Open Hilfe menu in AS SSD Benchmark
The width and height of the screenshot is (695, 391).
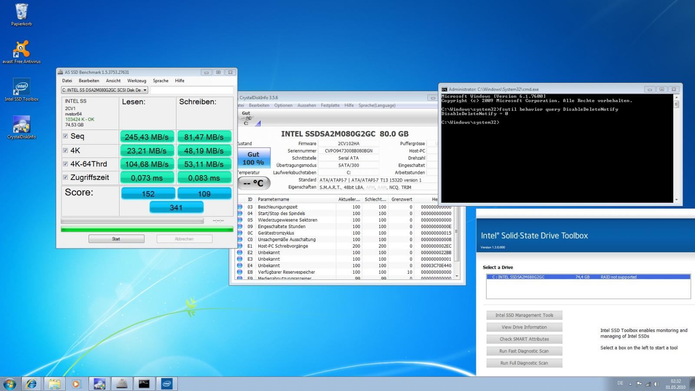coord(180,81)
